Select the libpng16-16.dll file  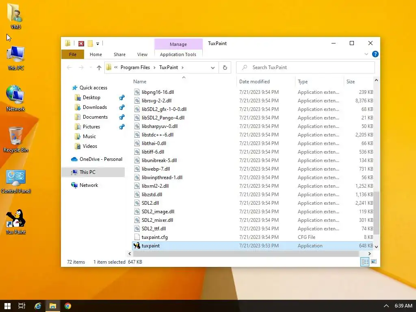coord(253,92)
